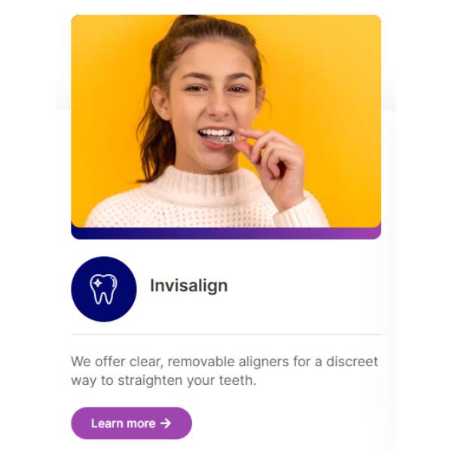Viewport: 452px width, 452px height.
Task: Open the Invisalign card photo
Action: point(226,121)
